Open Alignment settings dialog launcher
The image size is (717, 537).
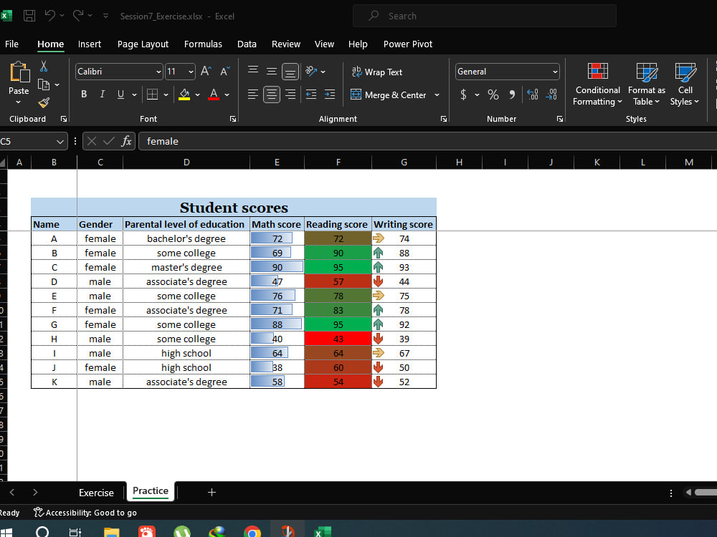coord(443,119)
